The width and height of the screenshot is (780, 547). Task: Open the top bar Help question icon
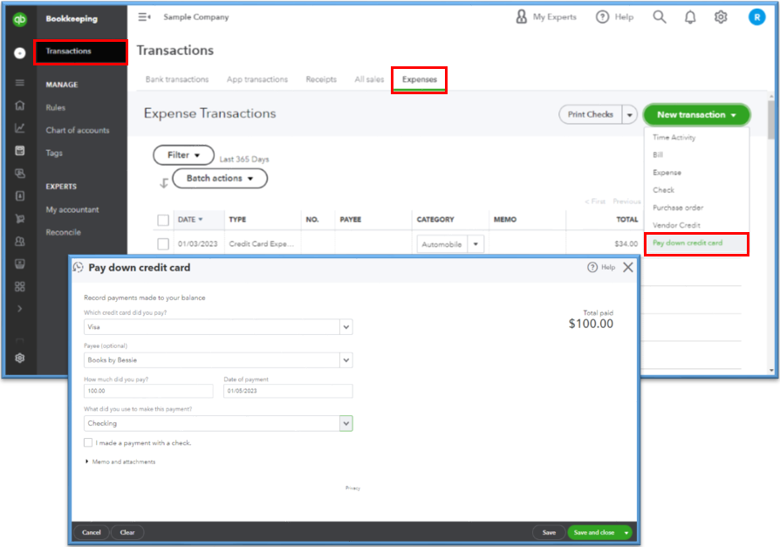tap(602, 17)
